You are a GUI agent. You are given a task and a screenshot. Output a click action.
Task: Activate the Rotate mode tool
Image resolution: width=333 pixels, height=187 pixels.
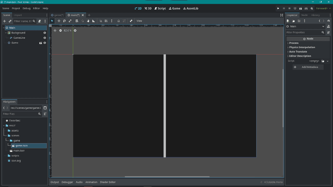coord(64,21)
